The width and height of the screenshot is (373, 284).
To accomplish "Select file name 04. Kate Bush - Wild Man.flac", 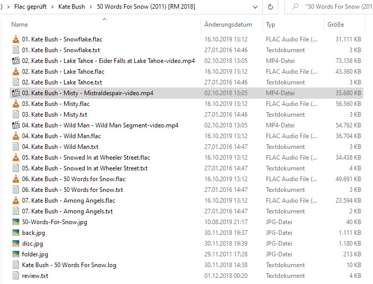I will pos(61,136).
